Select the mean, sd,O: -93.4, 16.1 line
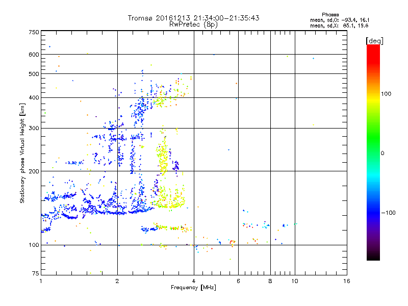The height and width of the screenshot is (306, 408). 340,20
